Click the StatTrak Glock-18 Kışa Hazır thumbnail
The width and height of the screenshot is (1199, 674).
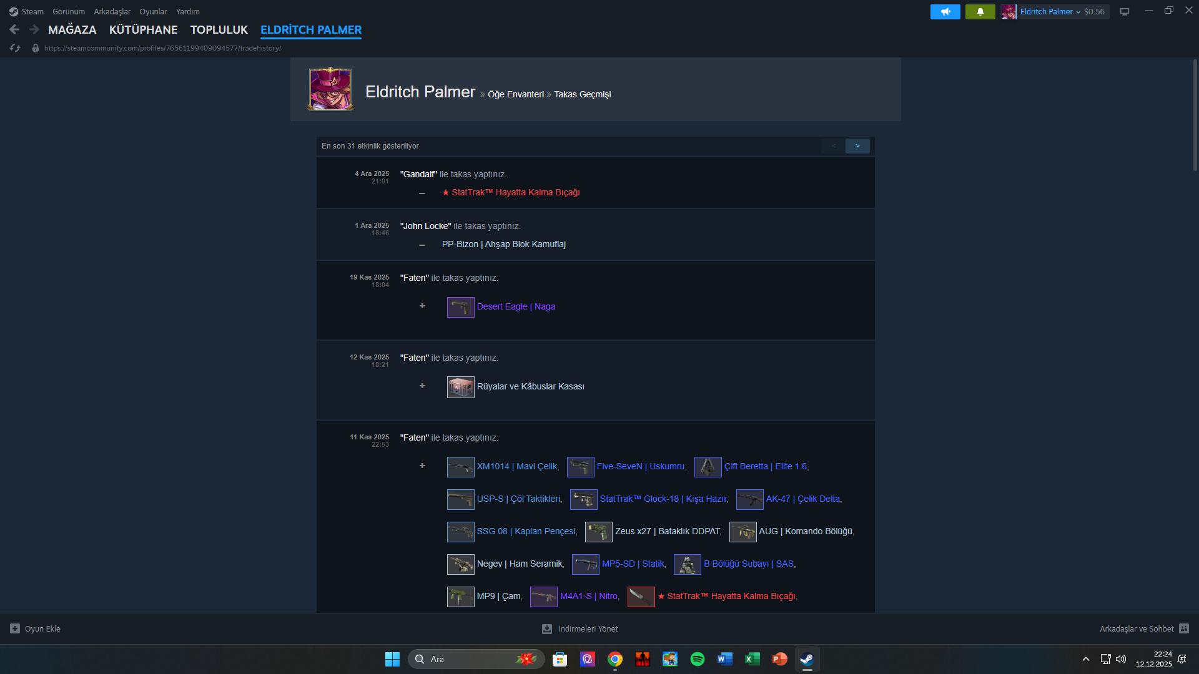(584, 499)
